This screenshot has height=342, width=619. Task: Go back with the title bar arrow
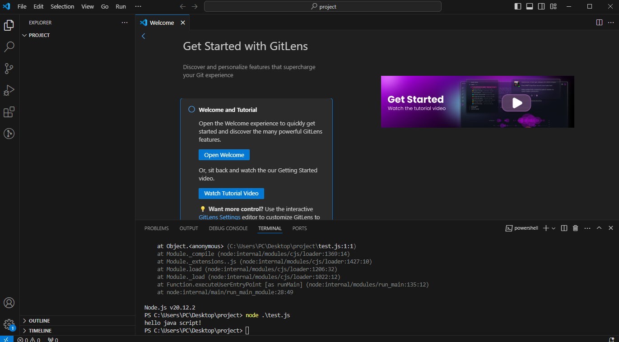[183, 7]
